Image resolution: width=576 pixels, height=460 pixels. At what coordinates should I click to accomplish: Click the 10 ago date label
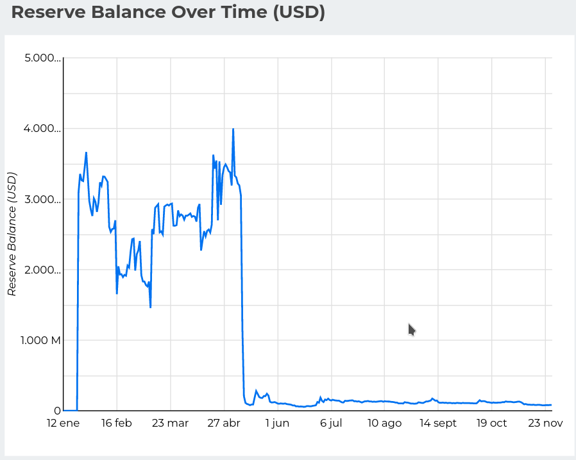pyautogui.click(x=385, y=423)
